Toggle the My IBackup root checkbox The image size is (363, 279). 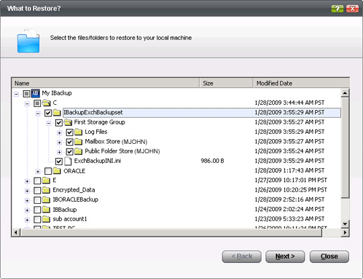click(x=26, y=93)
